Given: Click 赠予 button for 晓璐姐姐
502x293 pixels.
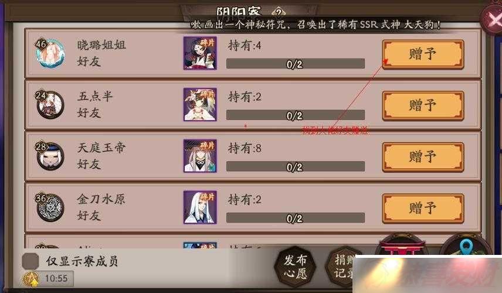Looking at the screenshot, I should coord(423,54).
